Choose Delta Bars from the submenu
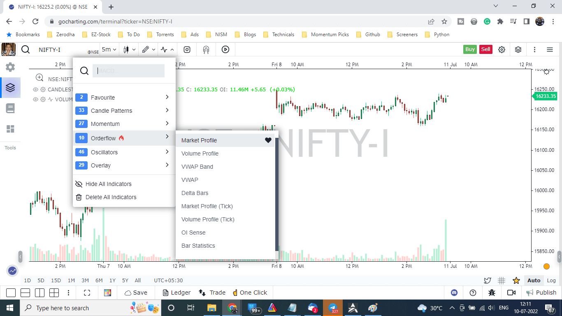This screenshot has height=316, width=562. point(195,193)
